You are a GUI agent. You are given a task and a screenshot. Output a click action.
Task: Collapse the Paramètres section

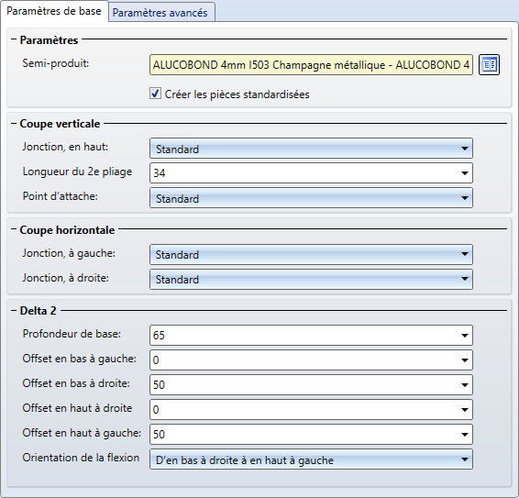(14, 39)
